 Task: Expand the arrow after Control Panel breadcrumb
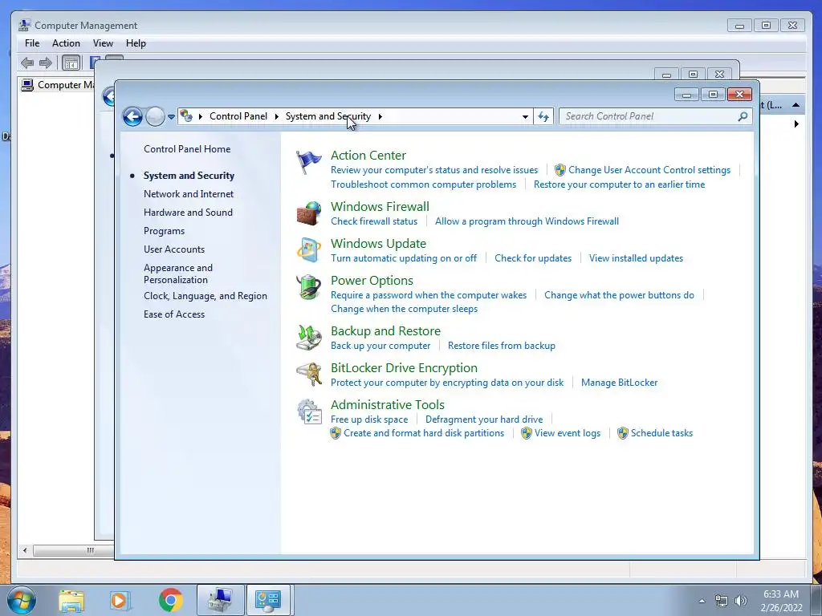276,116
